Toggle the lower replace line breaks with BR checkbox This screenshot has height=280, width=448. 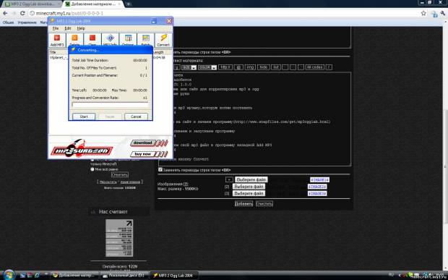(160, 170)
